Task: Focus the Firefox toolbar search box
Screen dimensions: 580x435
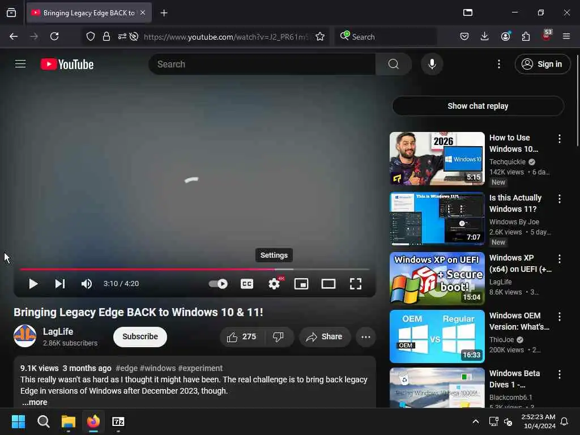Action: coord(386,37)
